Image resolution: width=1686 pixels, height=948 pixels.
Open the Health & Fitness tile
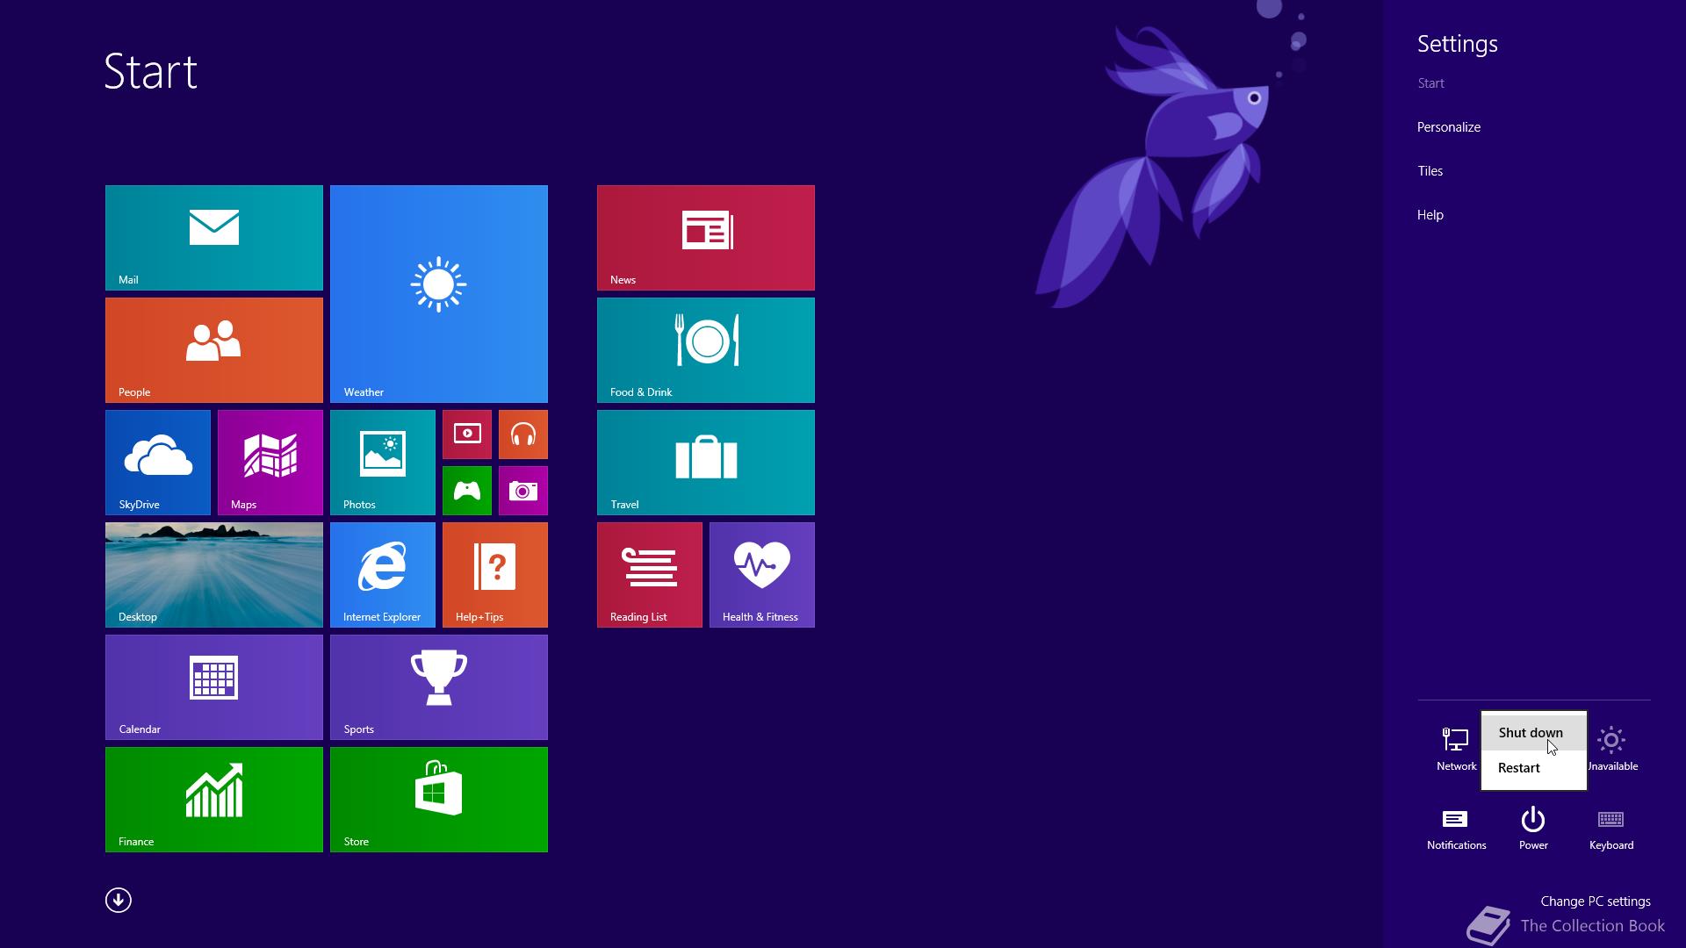coord(762,575)
